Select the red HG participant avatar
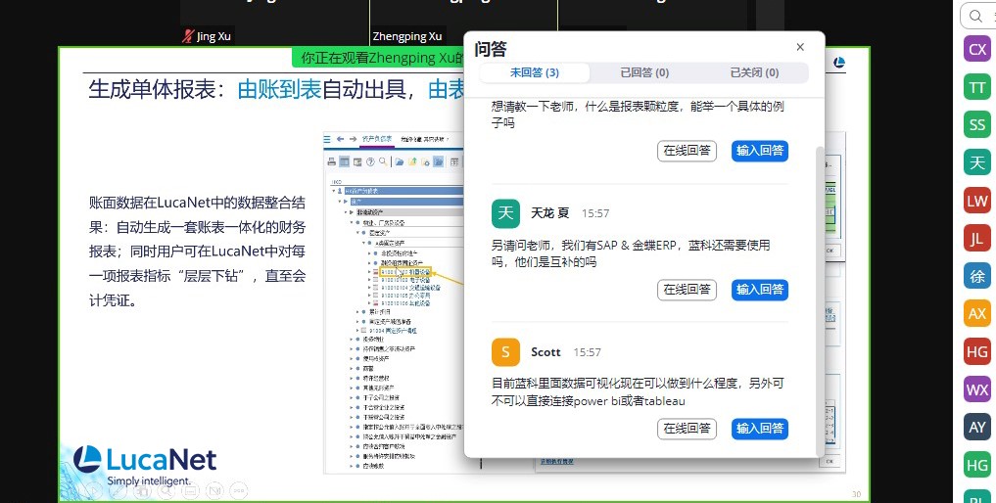Screen dimensions: 996x503 977,352
